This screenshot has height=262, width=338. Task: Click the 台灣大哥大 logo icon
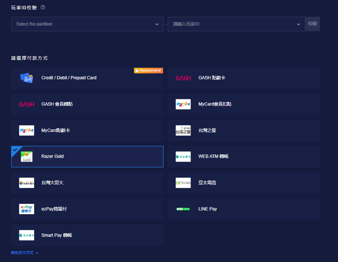tap(26, 183)
